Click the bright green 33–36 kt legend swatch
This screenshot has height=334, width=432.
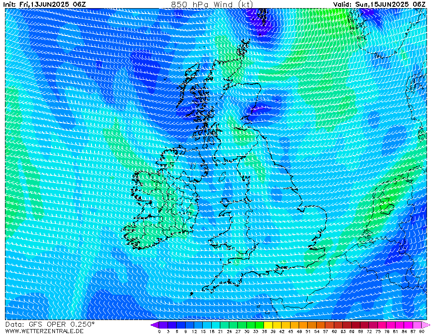point(259,325)
